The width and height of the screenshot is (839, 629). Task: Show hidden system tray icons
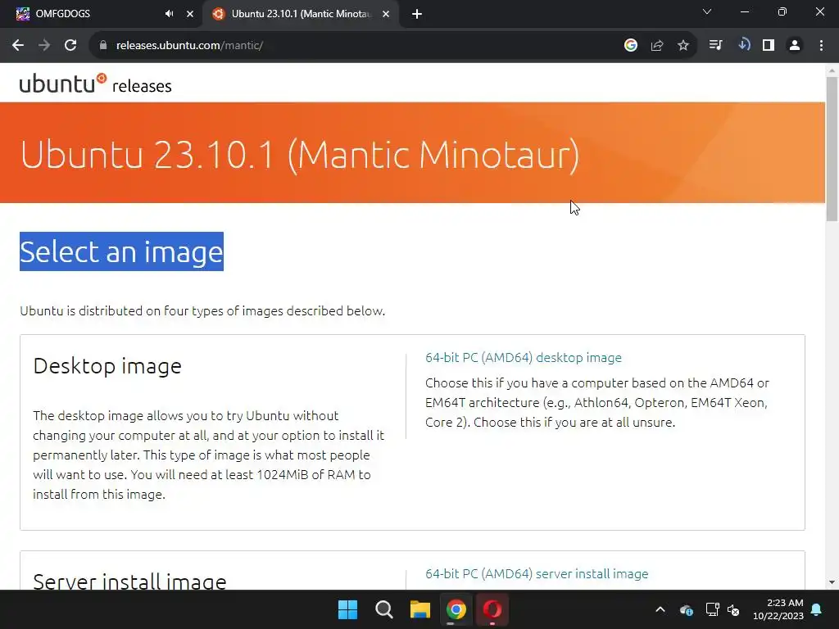660,609
